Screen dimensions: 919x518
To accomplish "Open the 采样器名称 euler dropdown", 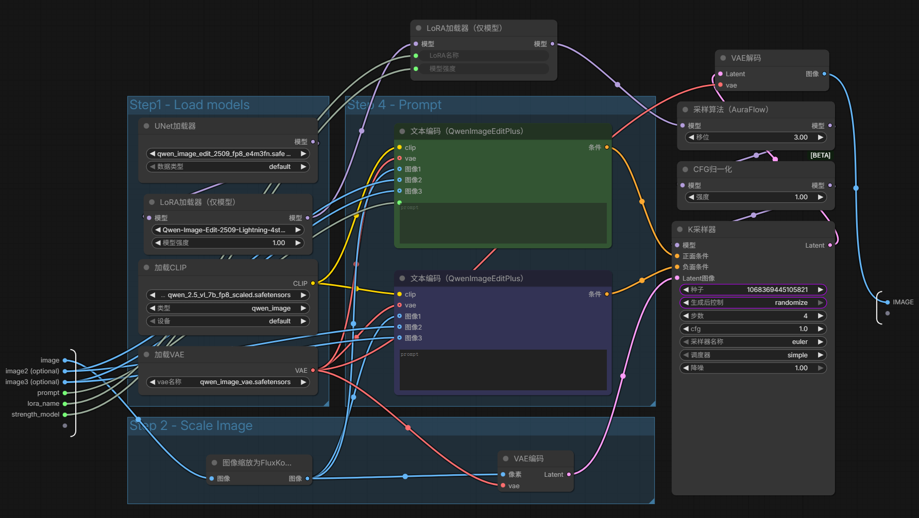I will [753, 342].
